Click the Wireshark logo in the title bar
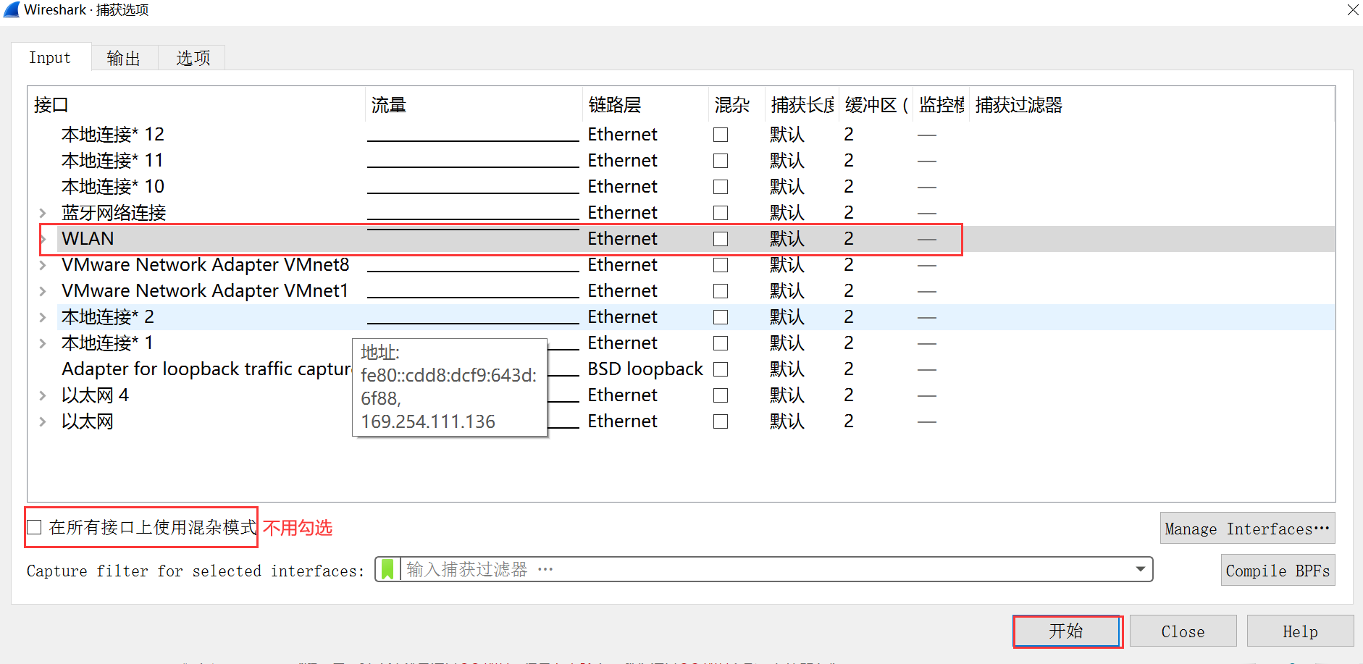 pyautogui.click(x=11, y=9)
